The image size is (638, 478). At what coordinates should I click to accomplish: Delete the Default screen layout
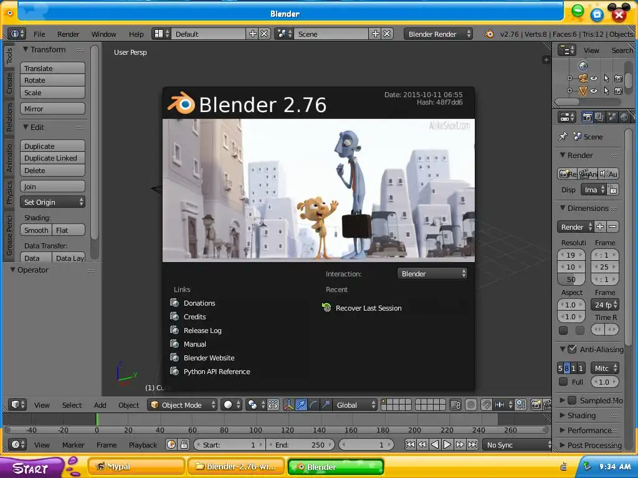(264, 34)
